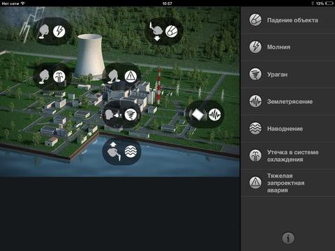The image size is (335, 251).
Task: Choose the Ураган scenario
Action: click(288, 75)
